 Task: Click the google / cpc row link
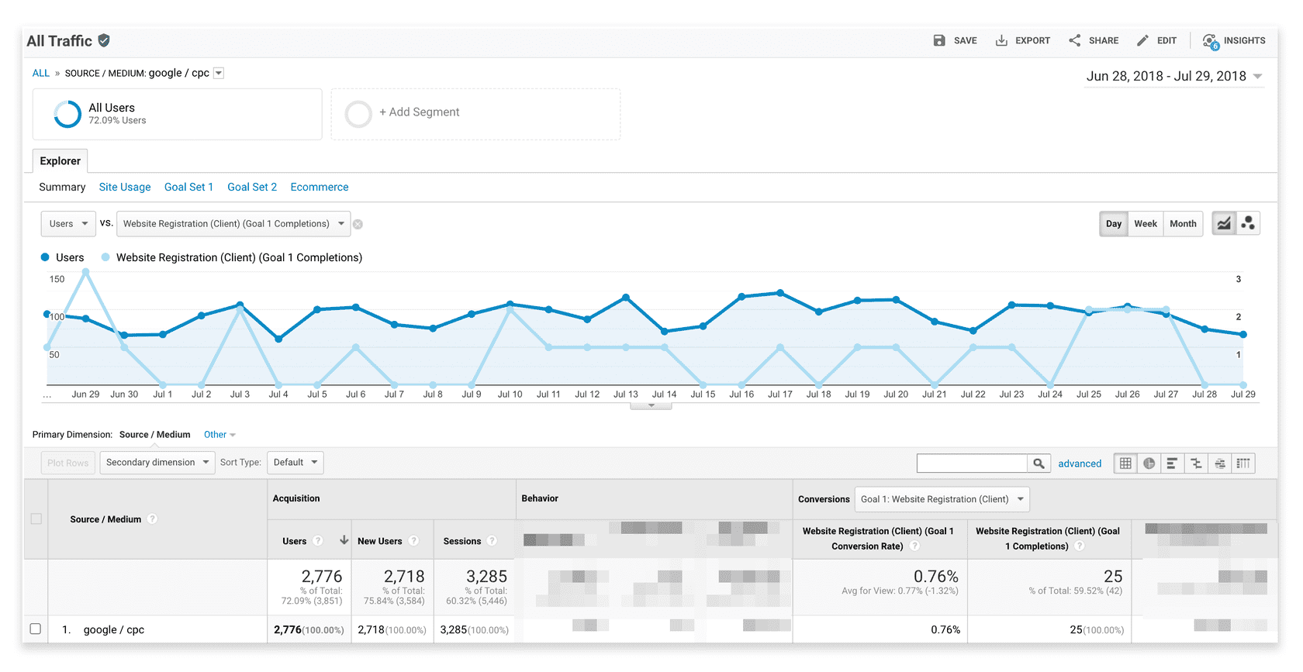click(114, 629)
